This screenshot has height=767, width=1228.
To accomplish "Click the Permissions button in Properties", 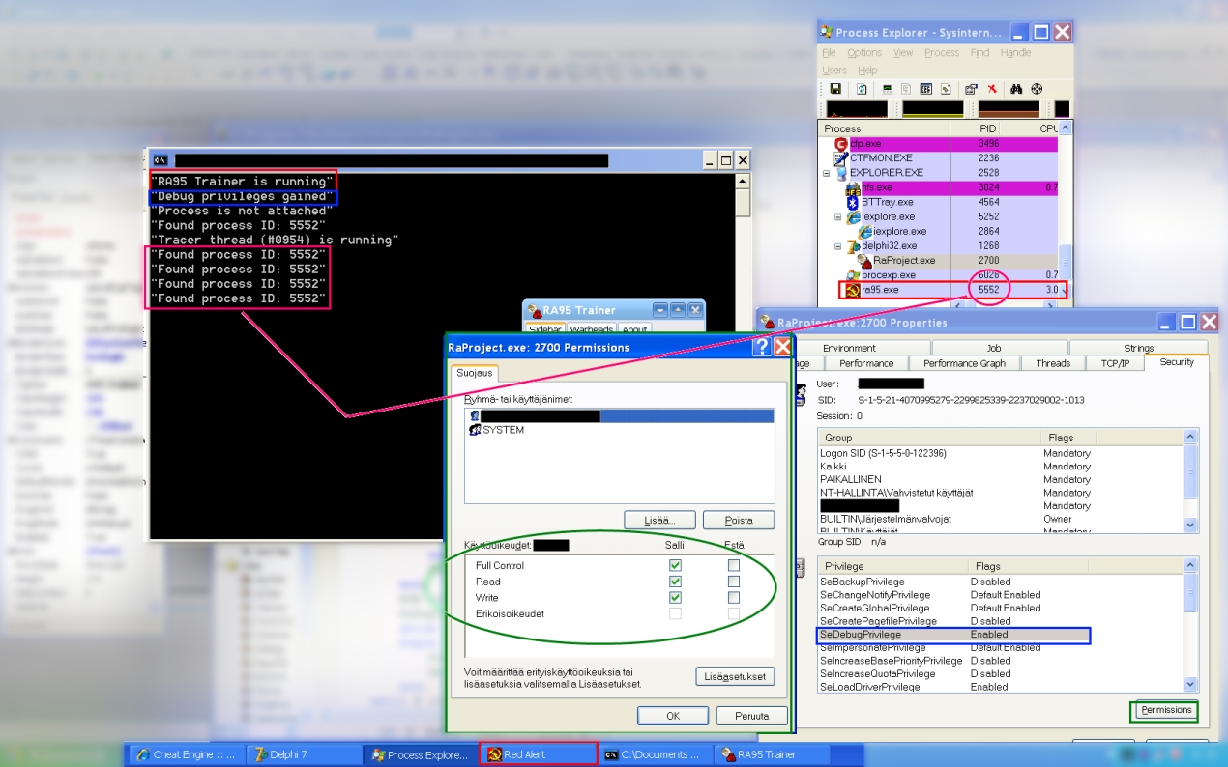I will [1166, 710].
